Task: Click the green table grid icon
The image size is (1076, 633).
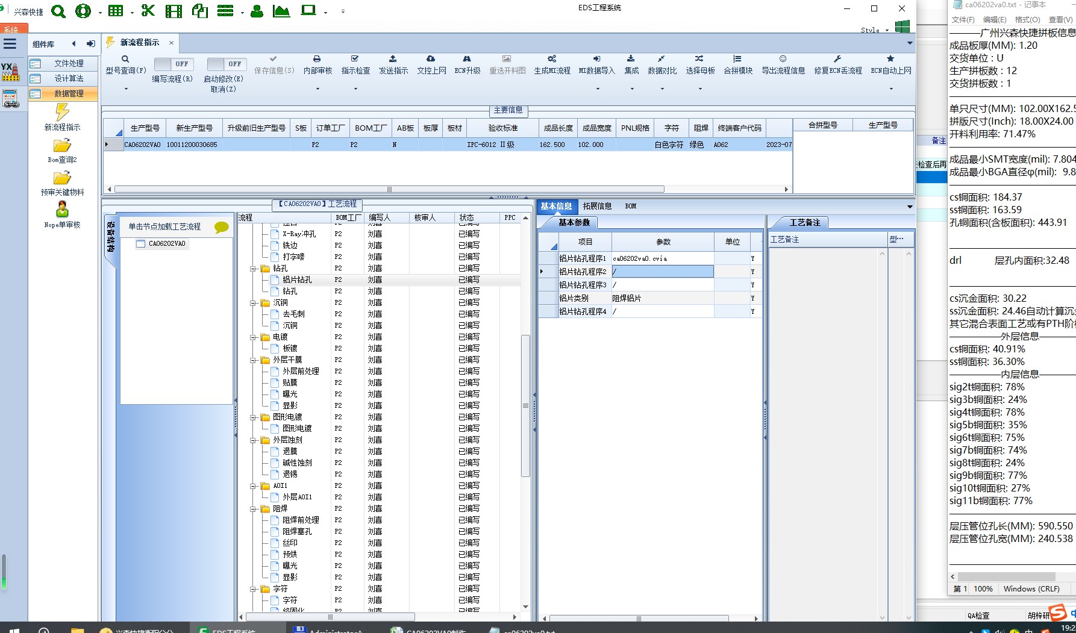Action: coord(116,11)
